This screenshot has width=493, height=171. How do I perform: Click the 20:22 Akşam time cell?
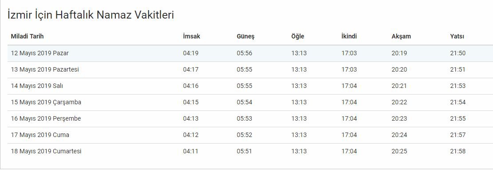coord(399,102)
